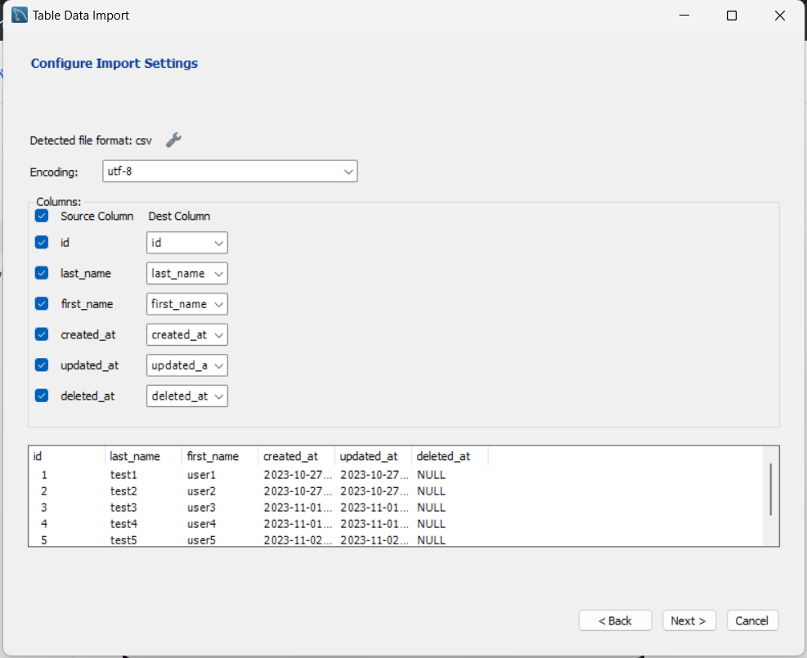Uncheck the deleted_at column checkbox

point(42,396)
